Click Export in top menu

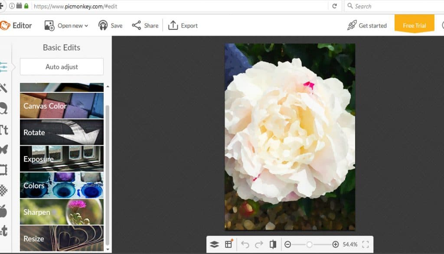coord(183,26)
